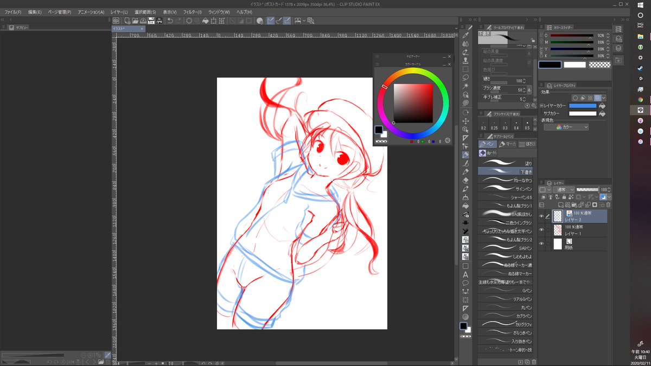Toggle snap to grid in command bar
This screenshot has height=366, width=651.
tap(286, 21)
